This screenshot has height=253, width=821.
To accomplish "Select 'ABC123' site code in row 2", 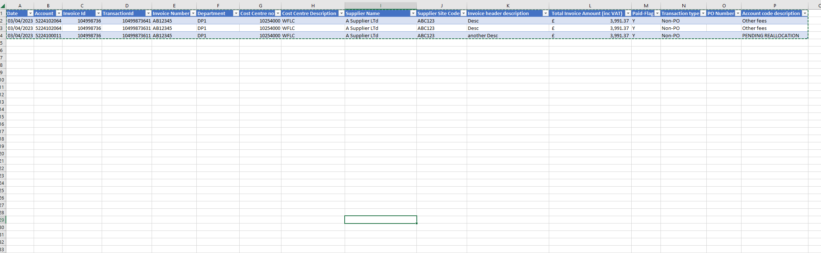I will click(x=442, y=21).
